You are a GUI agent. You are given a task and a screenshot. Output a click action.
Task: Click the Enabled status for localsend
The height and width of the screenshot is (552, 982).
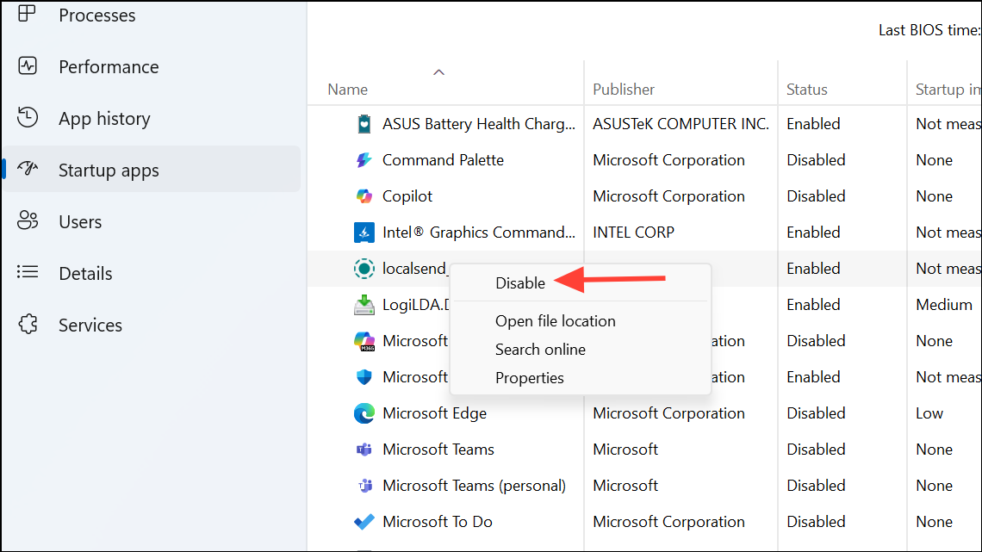[813, 269]
